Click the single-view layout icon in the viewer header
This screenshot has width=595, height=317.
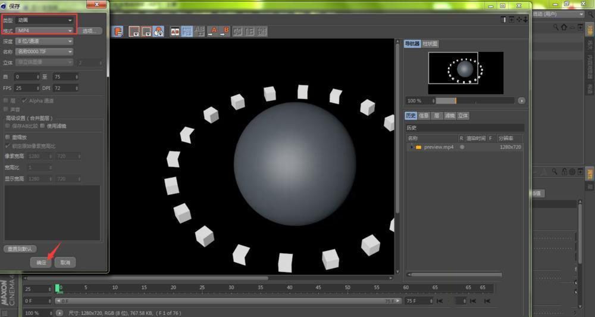click(503, 20)
